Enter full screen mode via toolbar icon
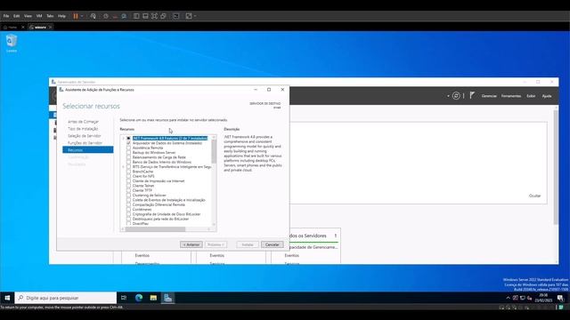570x320 pixels. (x=154, y=16)
